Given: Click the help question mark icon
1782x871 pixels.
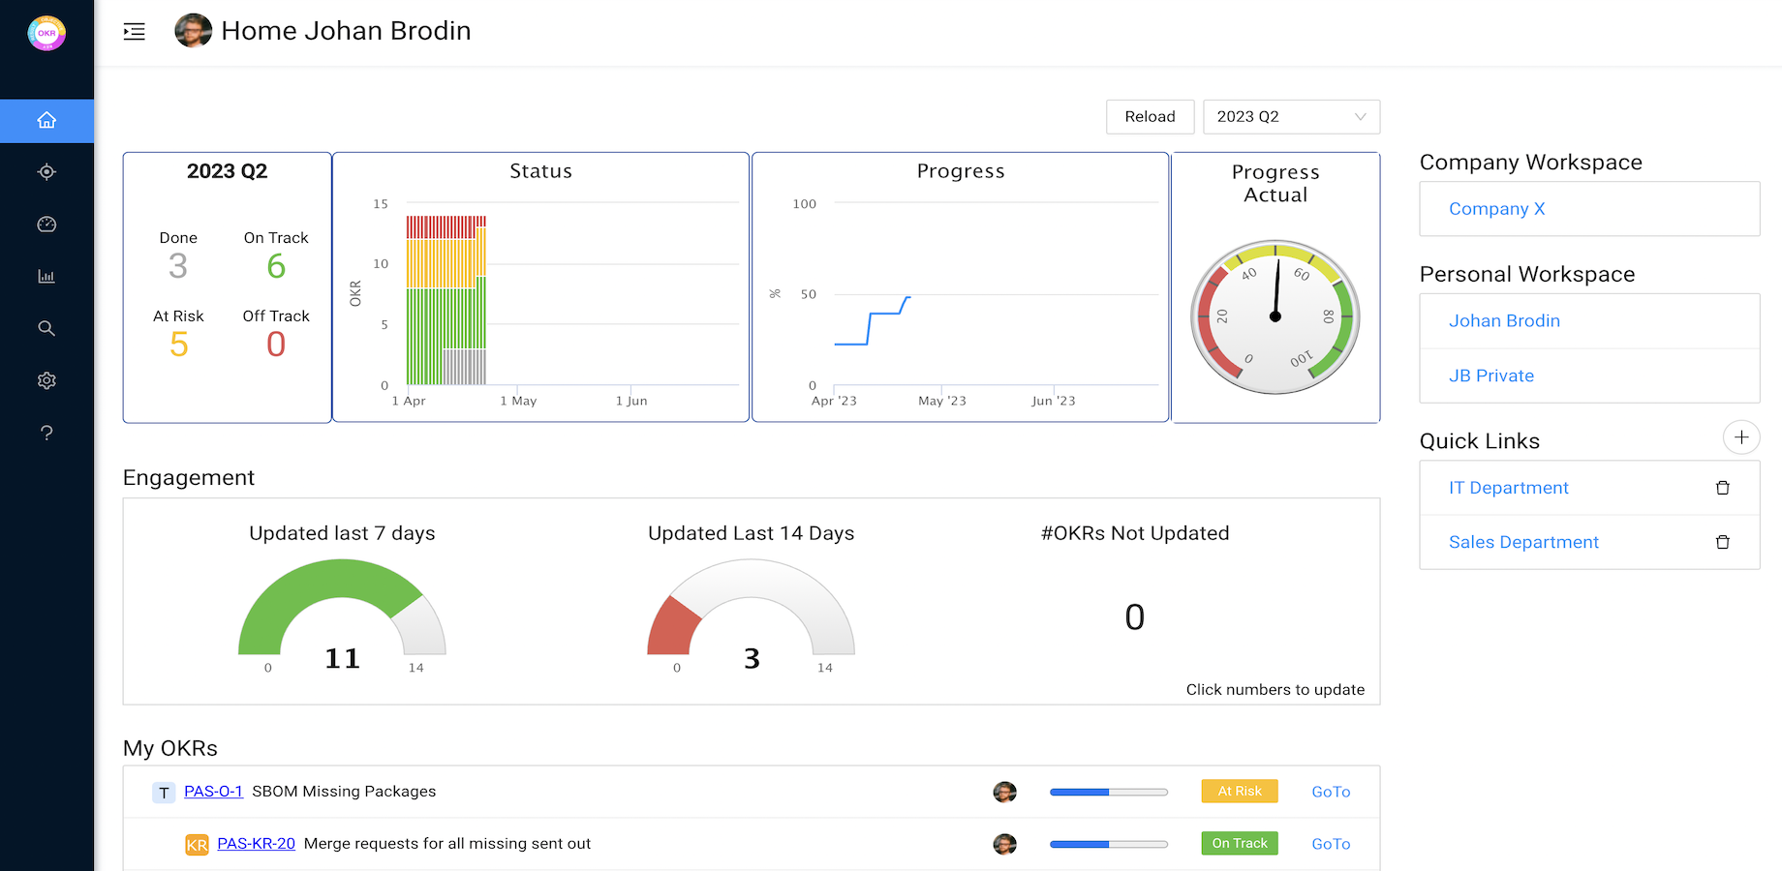Looking at the screenshot, I should [x=46, y=433].
